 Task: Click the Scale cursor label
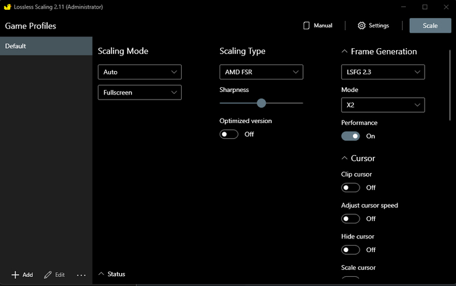[x=358, y=267]
